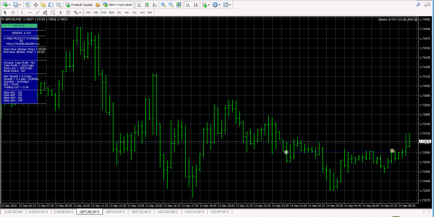Switch to the USDJPY,M15 chart tab
Screen dimensions: 434x217
[219, 212]
